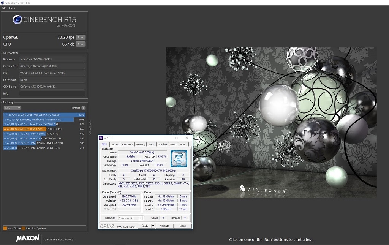Open the CPU ranking type dropdown
This screenshot has width=389, height=245.
pyautogui.click(x=12, y=108)
